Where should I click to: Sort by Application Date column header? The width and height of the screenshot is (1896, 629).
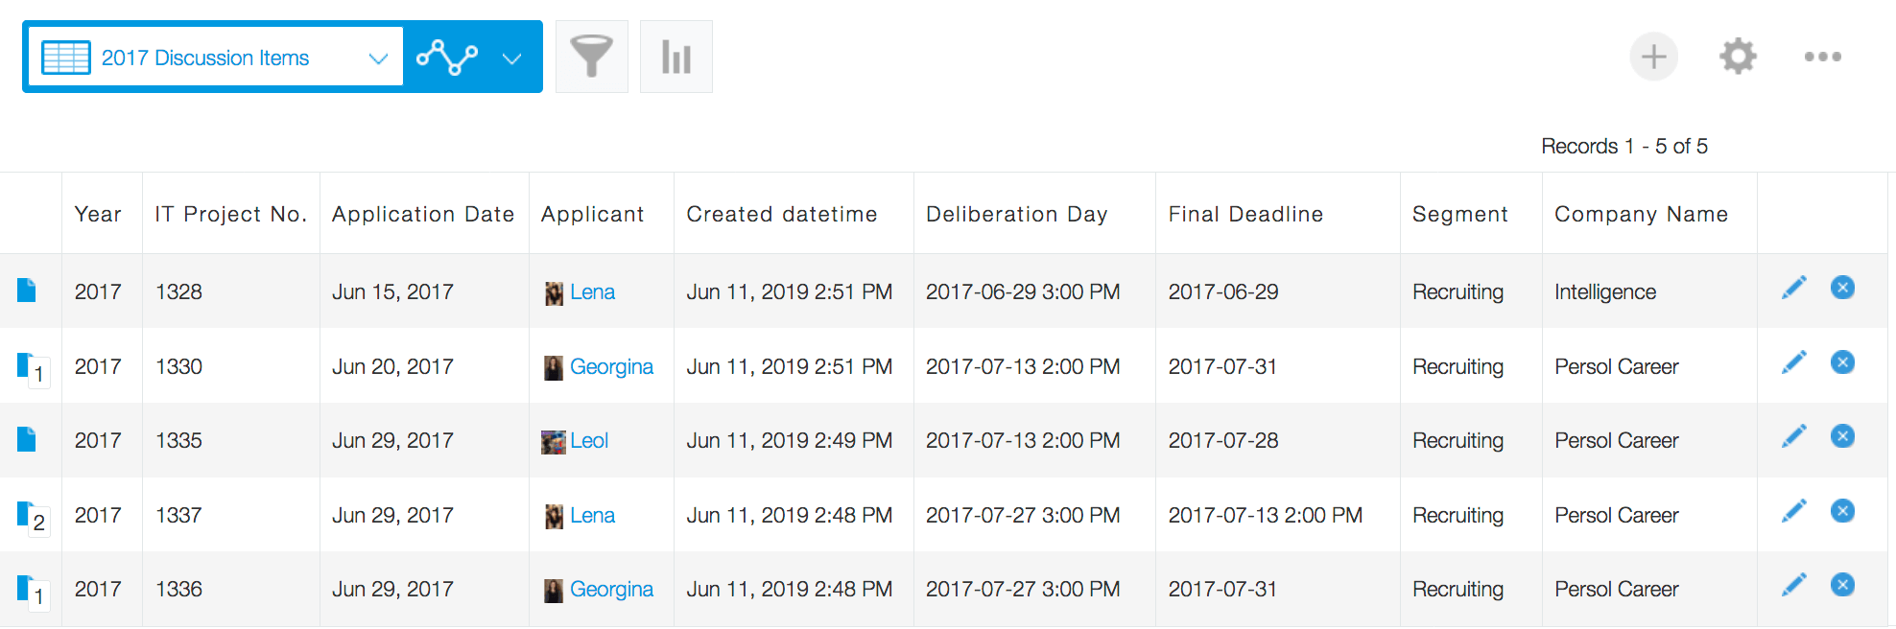pyautogui.click(x=422, y=214)
